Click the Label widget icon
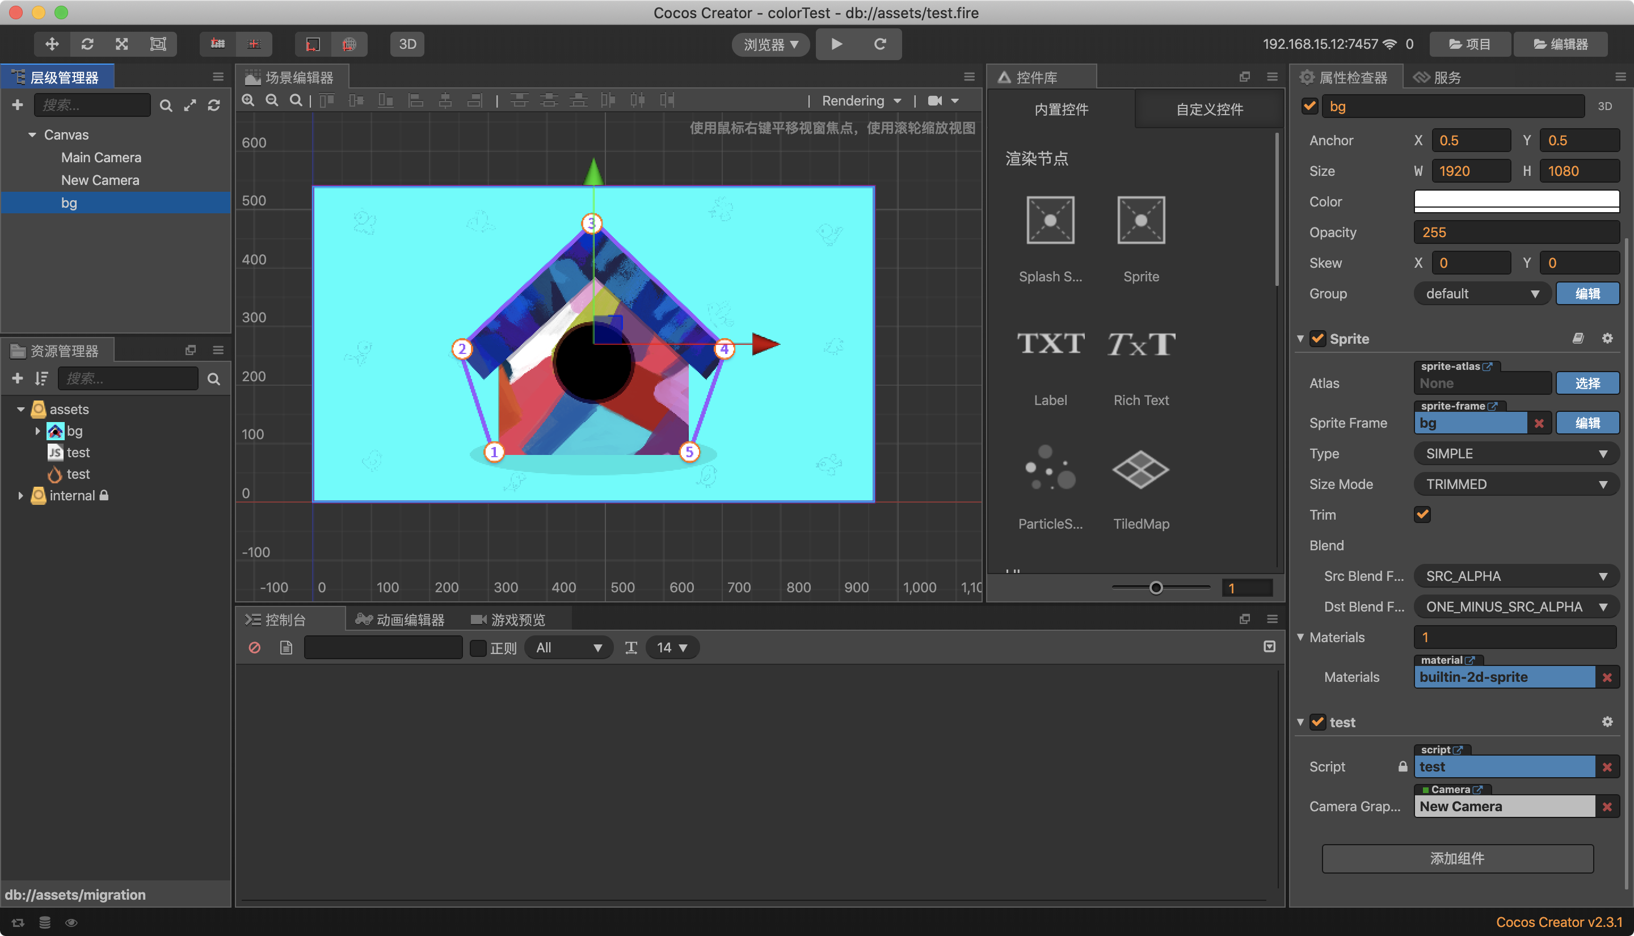The image size is (1634, 936). [x=1050, y=344]
